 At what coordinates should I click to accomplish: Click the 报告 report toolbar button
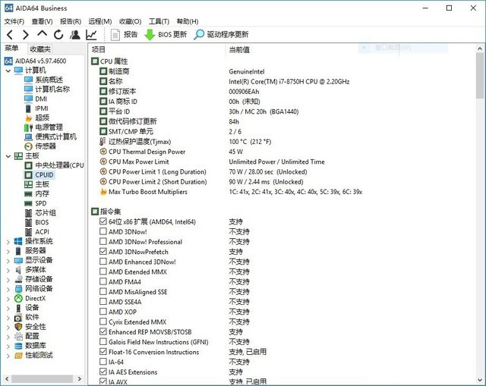[124, 35]
